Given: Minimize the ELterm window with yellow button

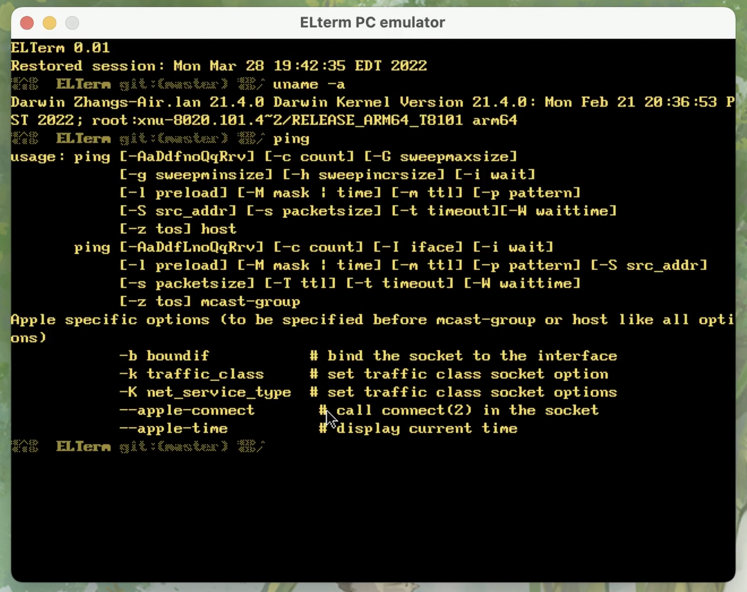Looking at the screenshot, I should [49, 23].
